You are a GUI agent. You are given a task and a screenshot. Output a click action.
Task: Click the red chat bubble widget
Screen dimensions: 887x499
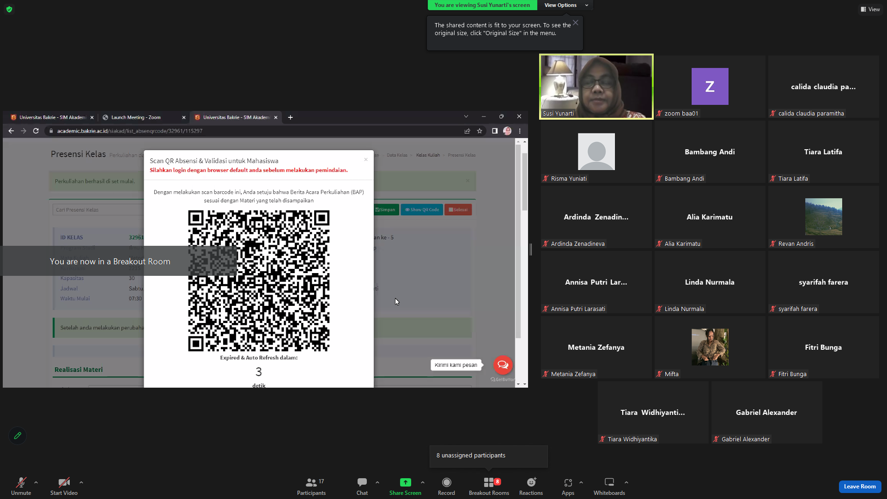[503, 365]
